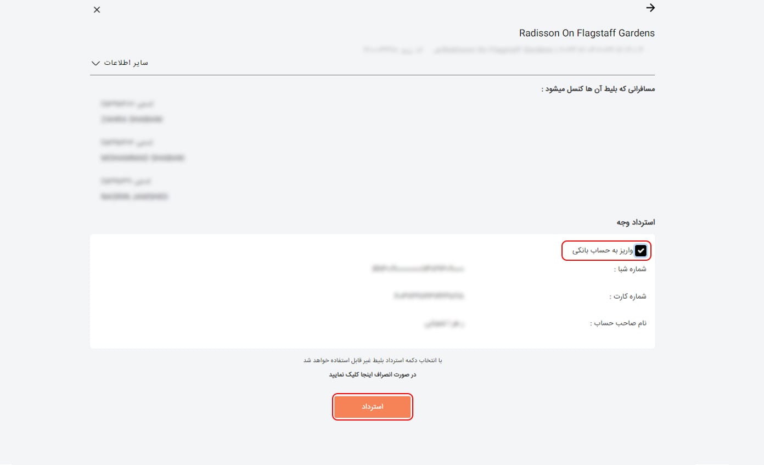
Task: Click the blurred شماره شبا value
Action: (x=418, y=269)
